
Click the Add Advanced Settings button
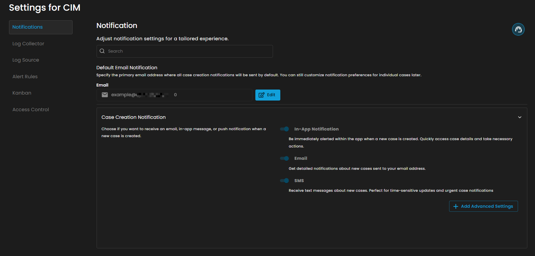tap(483, 206)
